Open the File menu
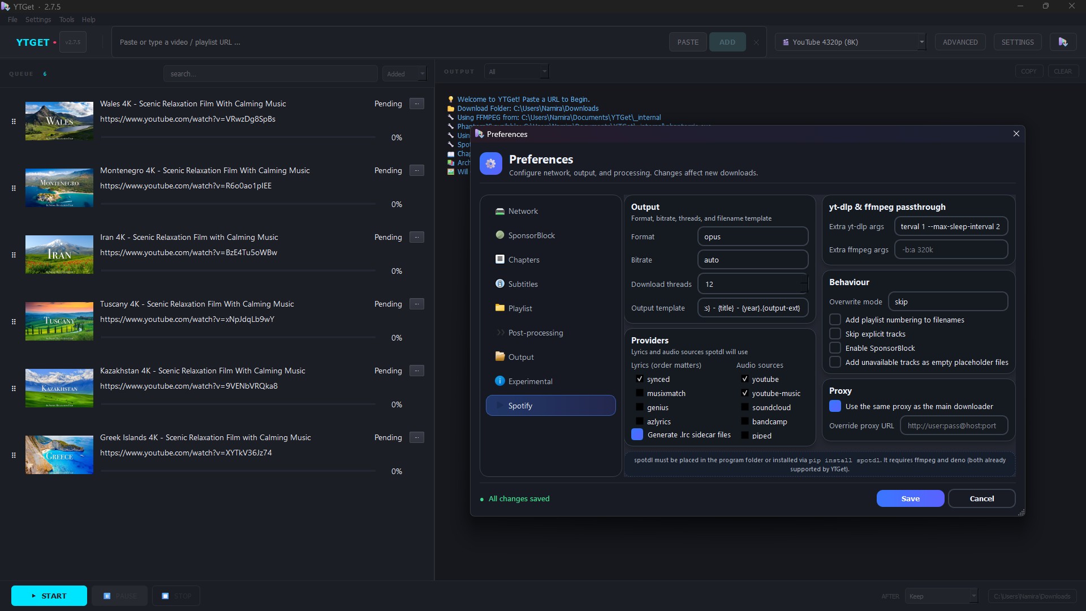Image resolution: width=1086 pixels, height=611 pixels. pyautogui.click(x=12, y=19)
